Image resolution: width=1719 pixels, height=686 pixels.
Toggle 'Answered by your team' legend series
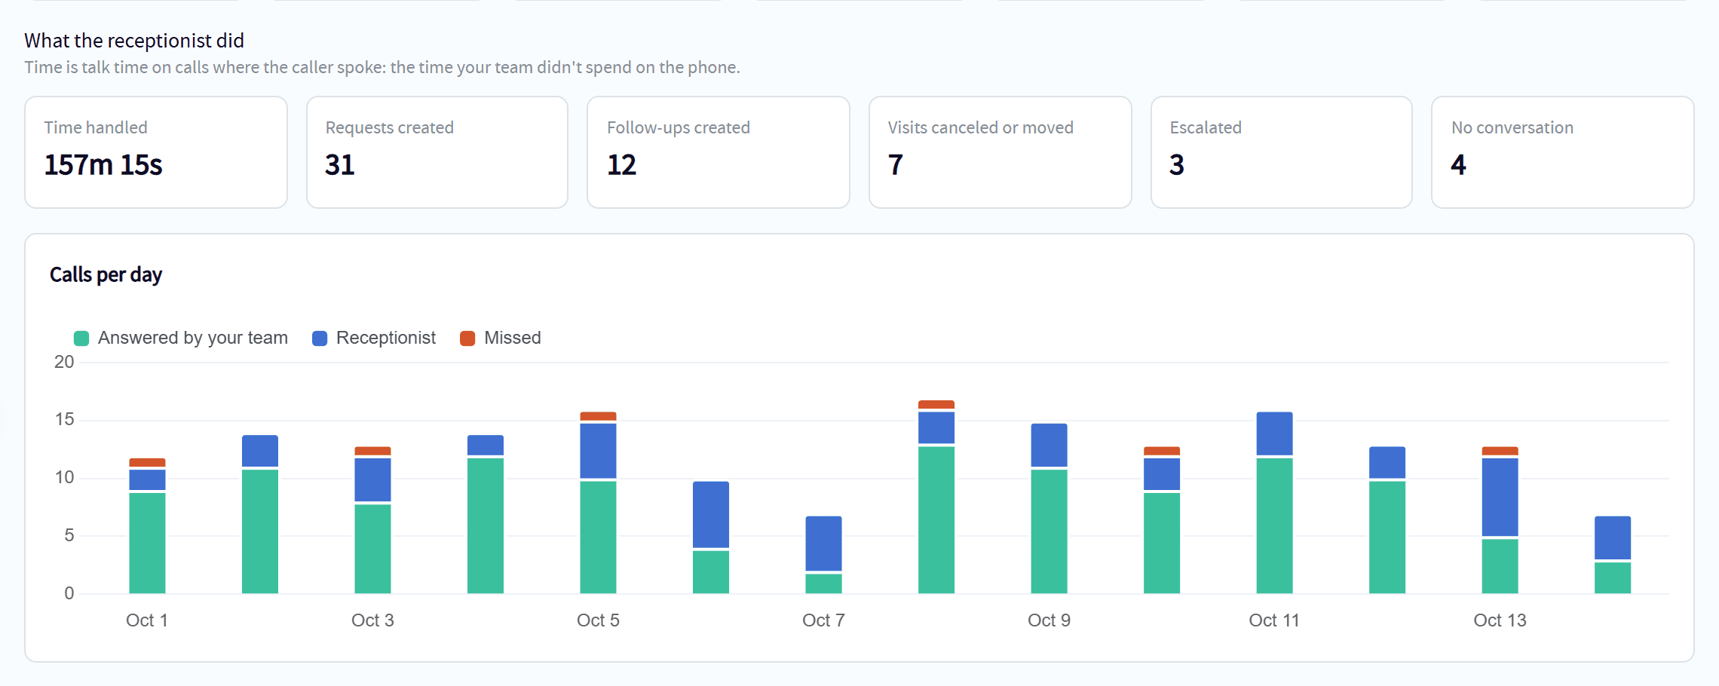(x=181, y=338)
